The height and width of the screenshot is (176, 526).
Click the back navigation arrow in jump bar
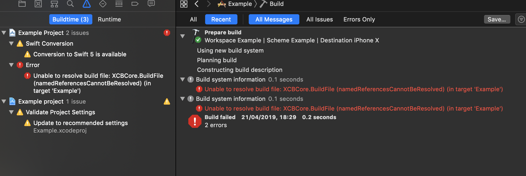point(196,4)
